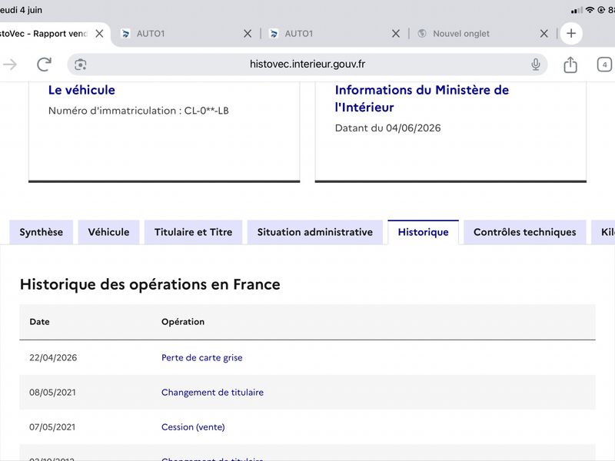Go forward with the arrow icon
Image resolution: width=615 pixels, height=461 pixels.
[x=10, y=65]
